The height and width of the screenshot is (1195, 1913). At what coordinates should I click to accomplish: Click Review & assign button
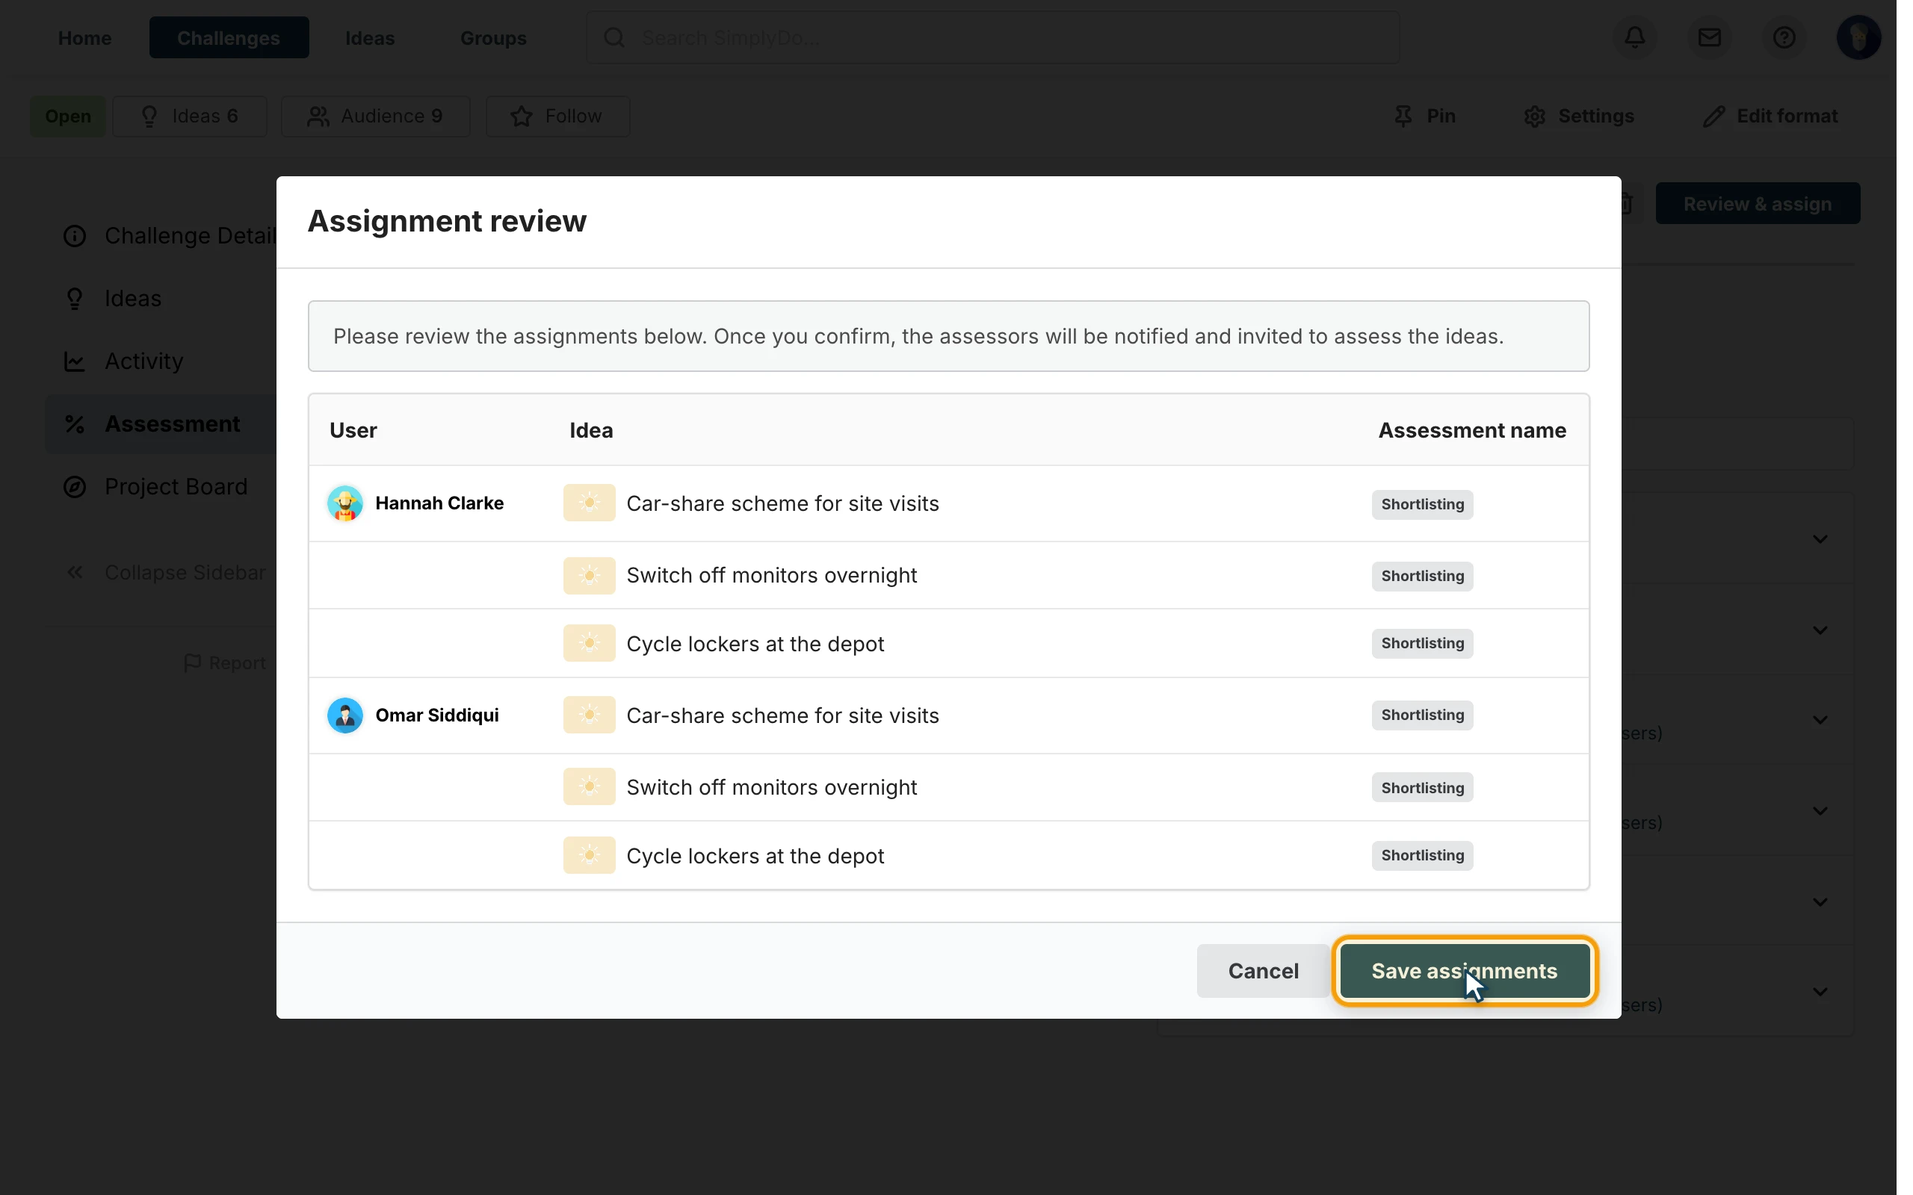[x=1757, y=204]
